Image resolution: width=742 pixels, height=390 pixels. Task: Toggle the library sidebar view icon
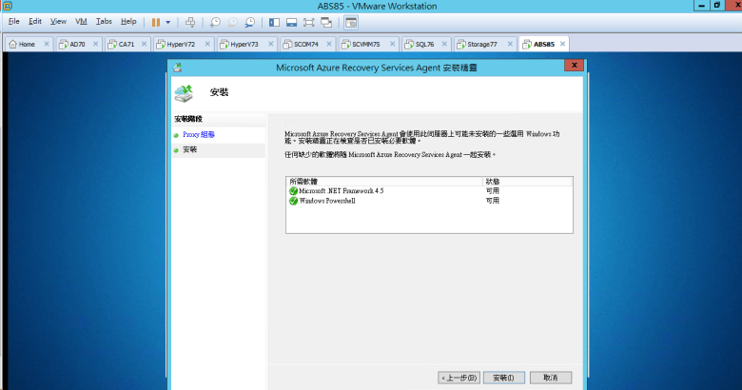pos(275,21)
